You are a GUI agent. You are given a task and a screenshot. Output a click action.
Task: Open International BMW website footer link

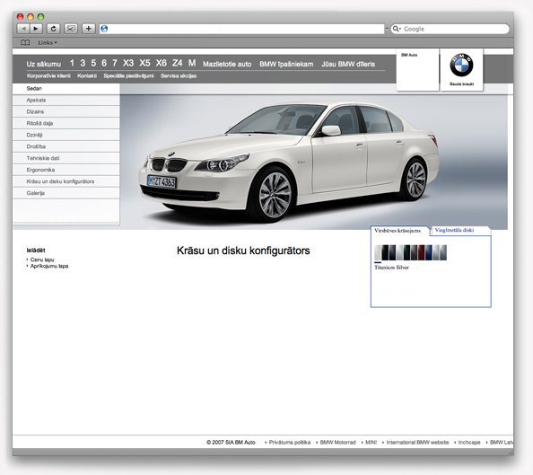[417, 443]
